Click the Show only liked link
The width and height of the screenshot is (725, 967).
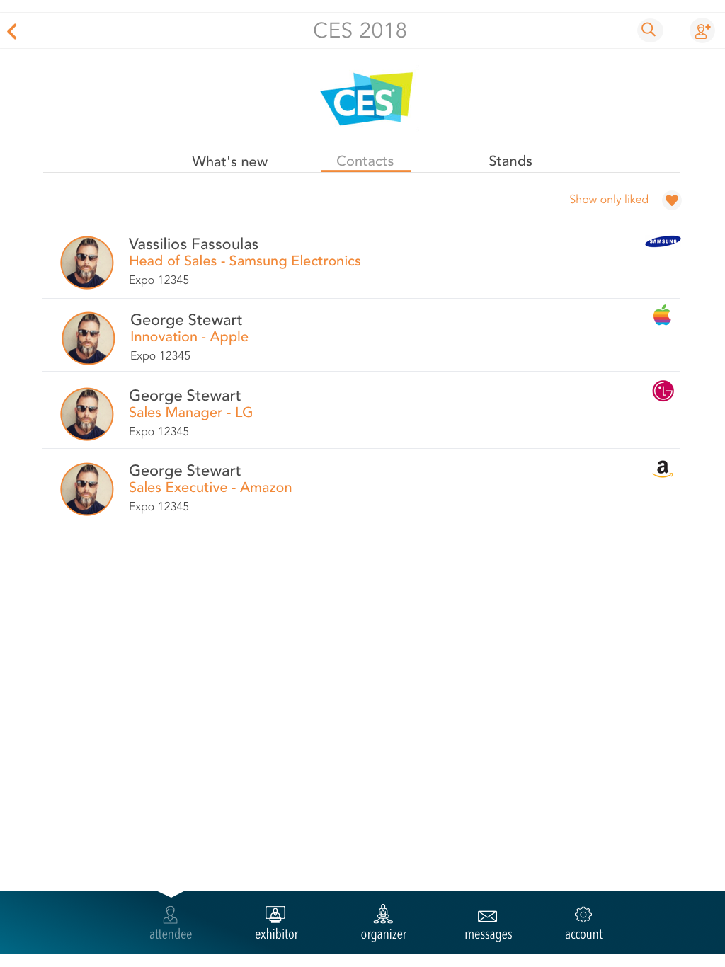[x=609, y=200]
